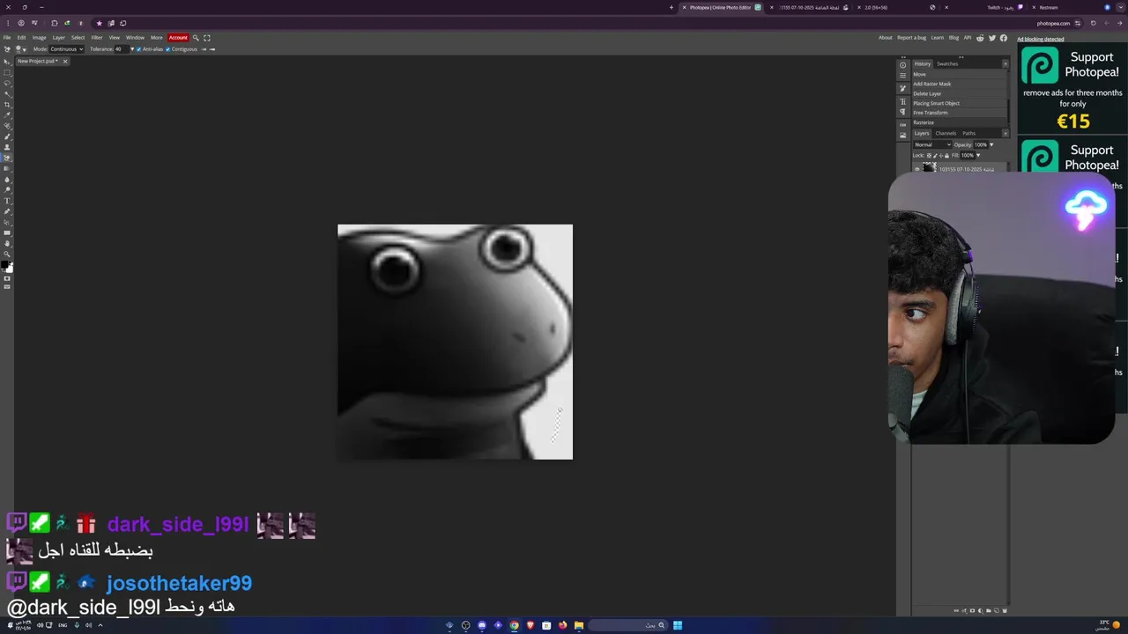Screen dimensions: 1128x634
Task: Open the Character side panel icon
Action: (x=903, y=102)
